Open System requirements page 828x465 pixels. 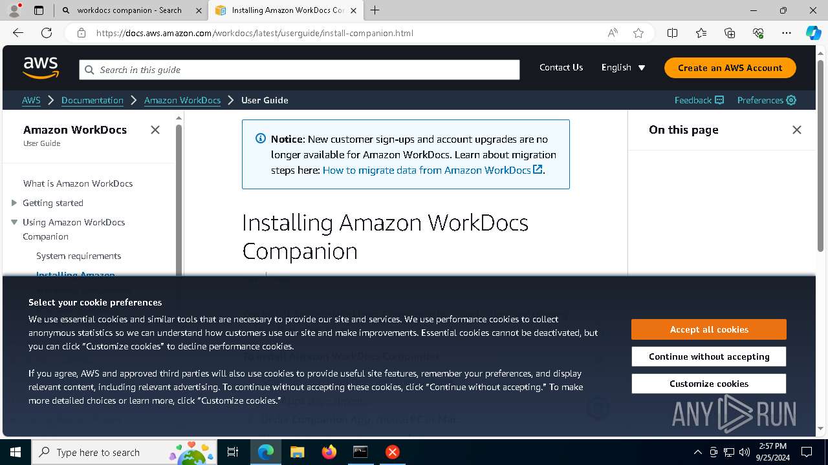(x=78, y=256)
